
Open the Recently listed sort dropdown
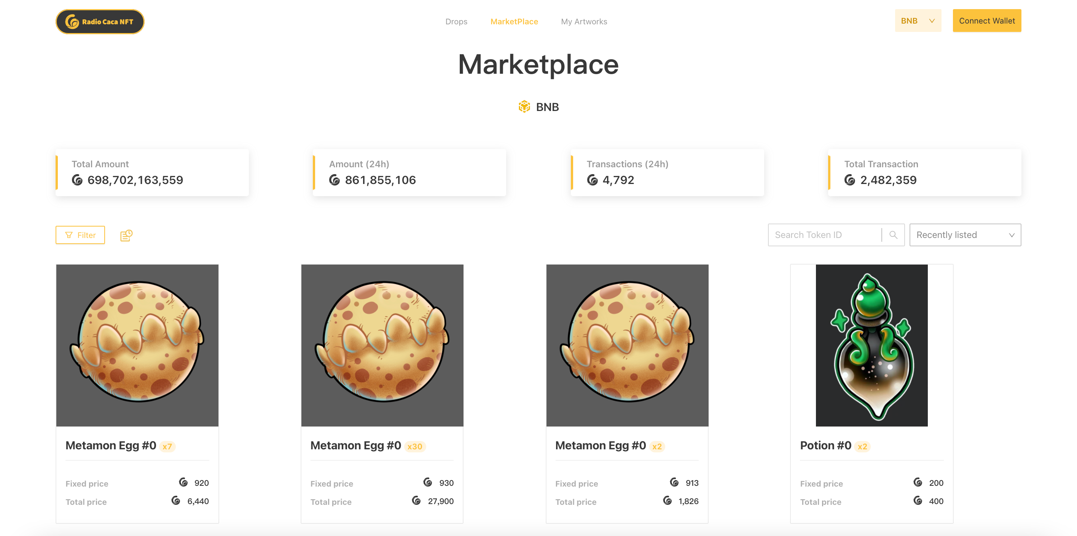click(x=965, y=235)
